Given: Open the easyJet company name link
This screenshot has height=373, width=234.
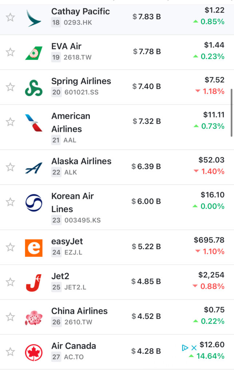Looking at the screenshot, I should pos(67,241).
